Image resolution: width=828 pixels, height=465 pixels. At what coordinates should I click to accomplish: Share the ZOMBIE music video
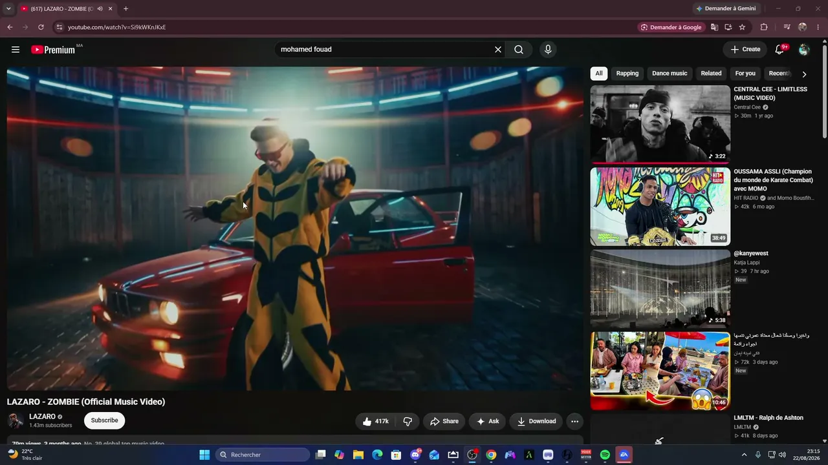[x=444, y=421]
